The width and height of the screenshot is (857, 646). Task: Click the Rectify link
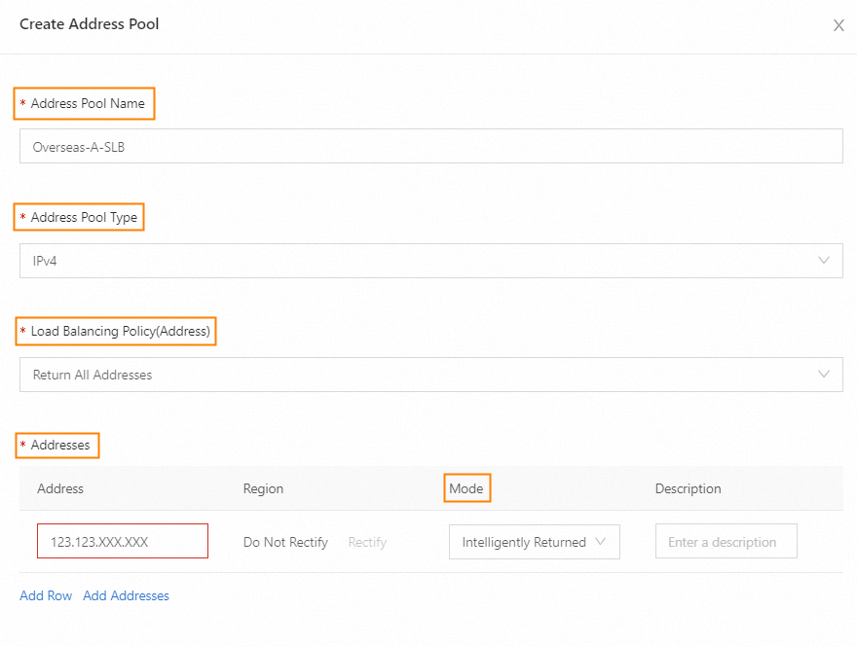tap(367, 542)
